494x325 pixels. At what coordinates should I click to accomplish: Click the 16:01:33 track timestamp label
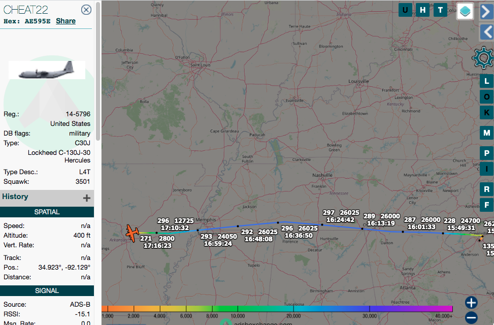(x=421, y=227)
